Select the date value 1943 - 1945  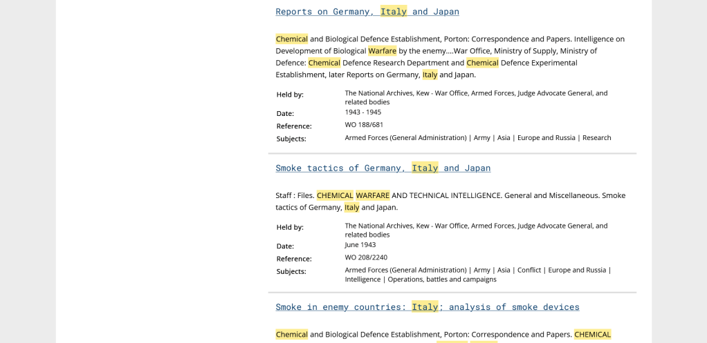click(362, 112)
